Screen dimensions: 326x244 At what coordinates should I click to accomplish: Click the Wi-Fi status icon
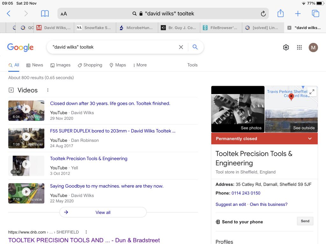(303, 3)
